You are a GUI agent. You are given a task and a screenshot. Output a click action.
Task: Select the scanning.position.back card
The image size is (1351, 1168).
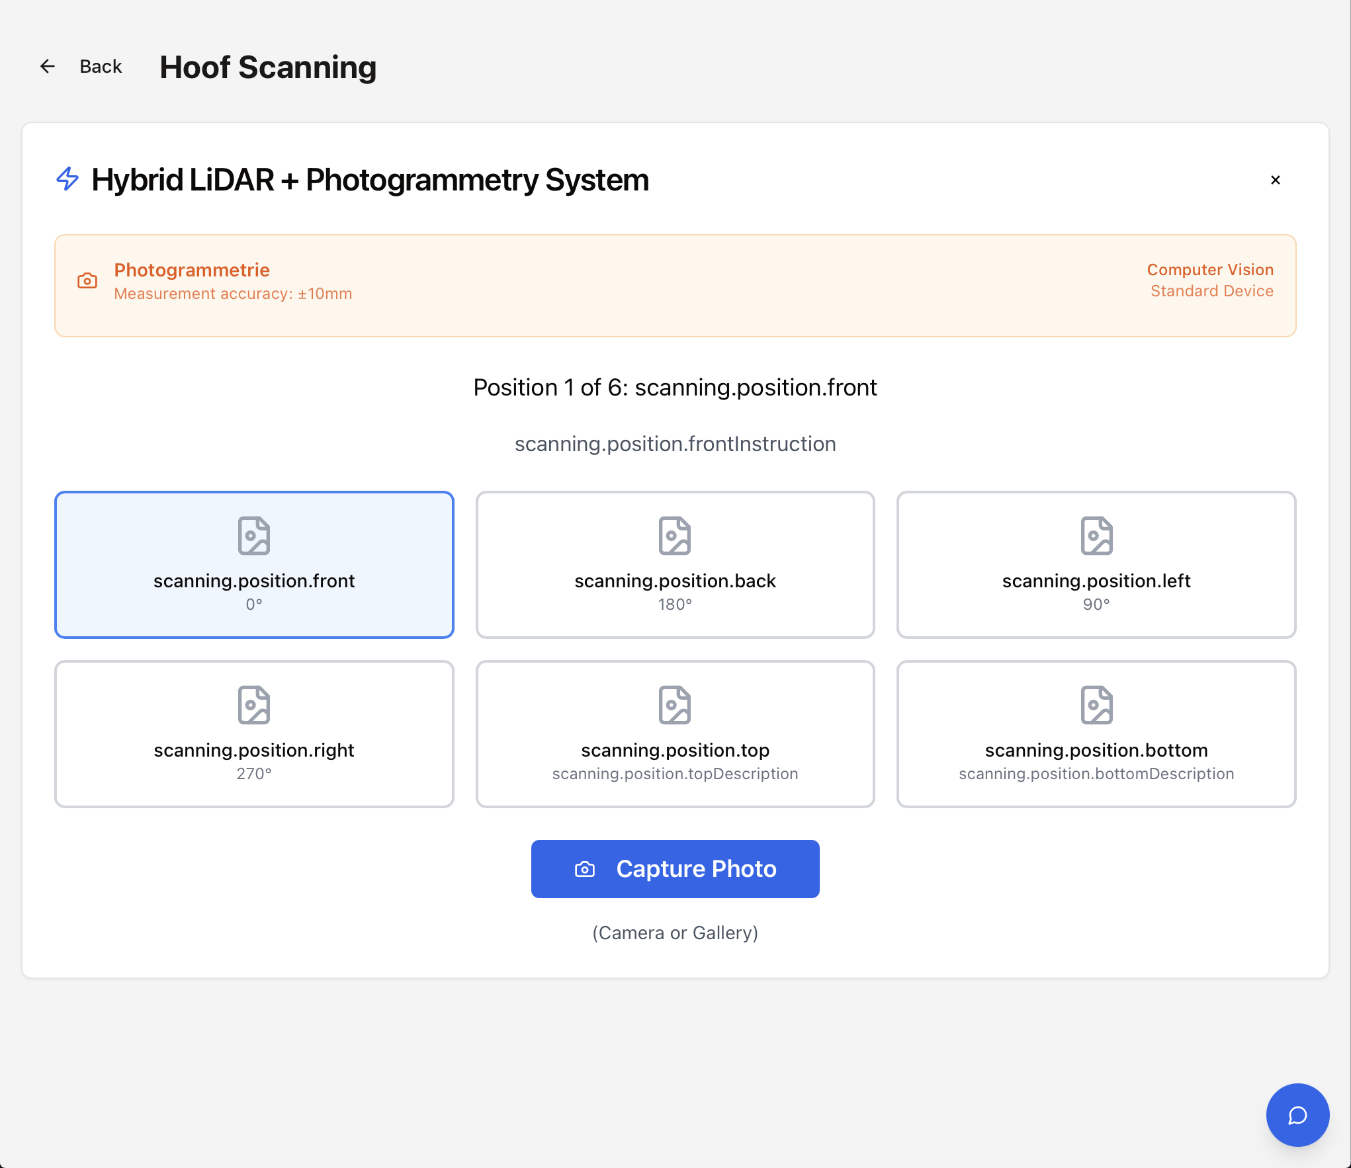coord(675,582)
